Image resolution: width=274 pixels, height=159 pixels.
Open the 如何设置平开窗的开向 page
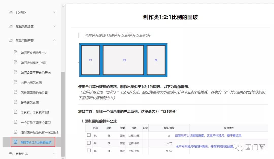coord(36,72)
